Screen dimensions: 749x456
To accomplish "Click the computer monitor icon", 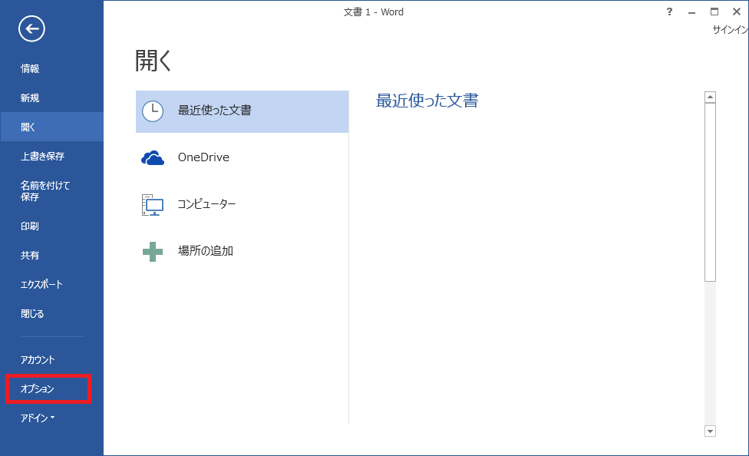I will click(x=153, y=205).
